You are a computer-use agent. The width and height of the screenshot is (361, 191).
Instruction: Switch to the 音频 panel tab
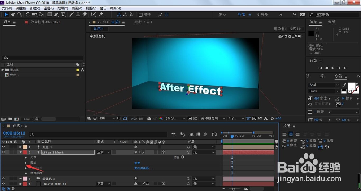click(x=331, y=22)
